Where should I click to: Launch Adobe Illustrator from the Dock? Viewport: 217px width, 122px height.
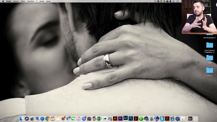115,119
